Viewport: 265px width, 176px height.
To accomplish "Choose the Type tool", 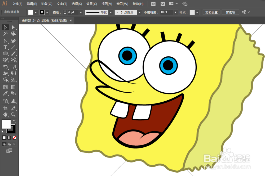I will click(5, 47).
